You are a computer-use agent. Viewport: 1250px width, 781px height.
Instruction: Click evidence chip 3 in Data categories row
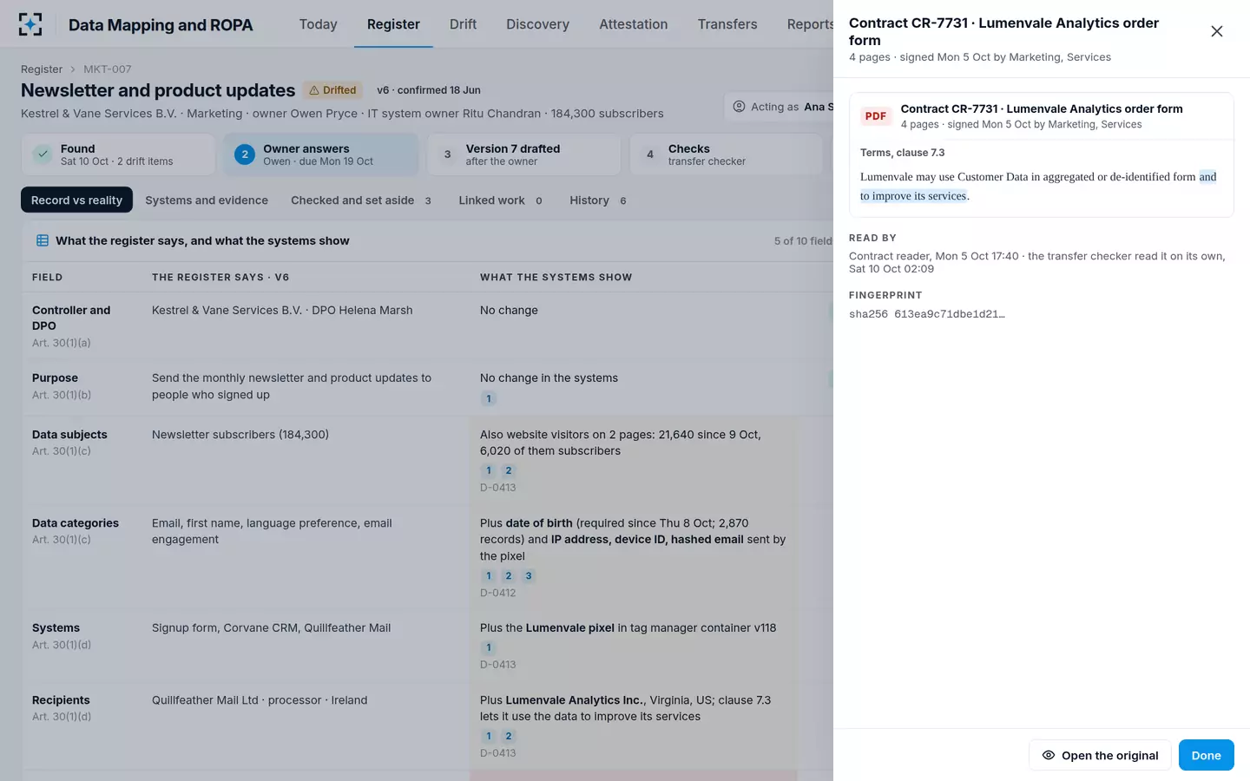(x=529, y=576)
